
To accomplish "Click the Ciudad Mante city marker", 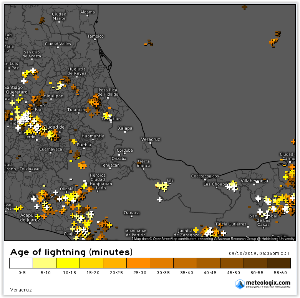I will pos(59,22).
